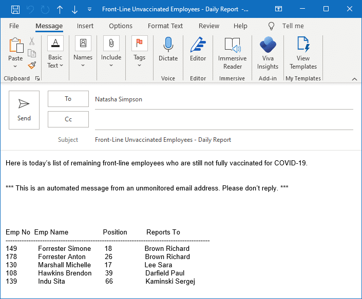This screenshot has height=299, width=362.
Task: Expand the Paste dropdown arrow
Action: point(16,67)
